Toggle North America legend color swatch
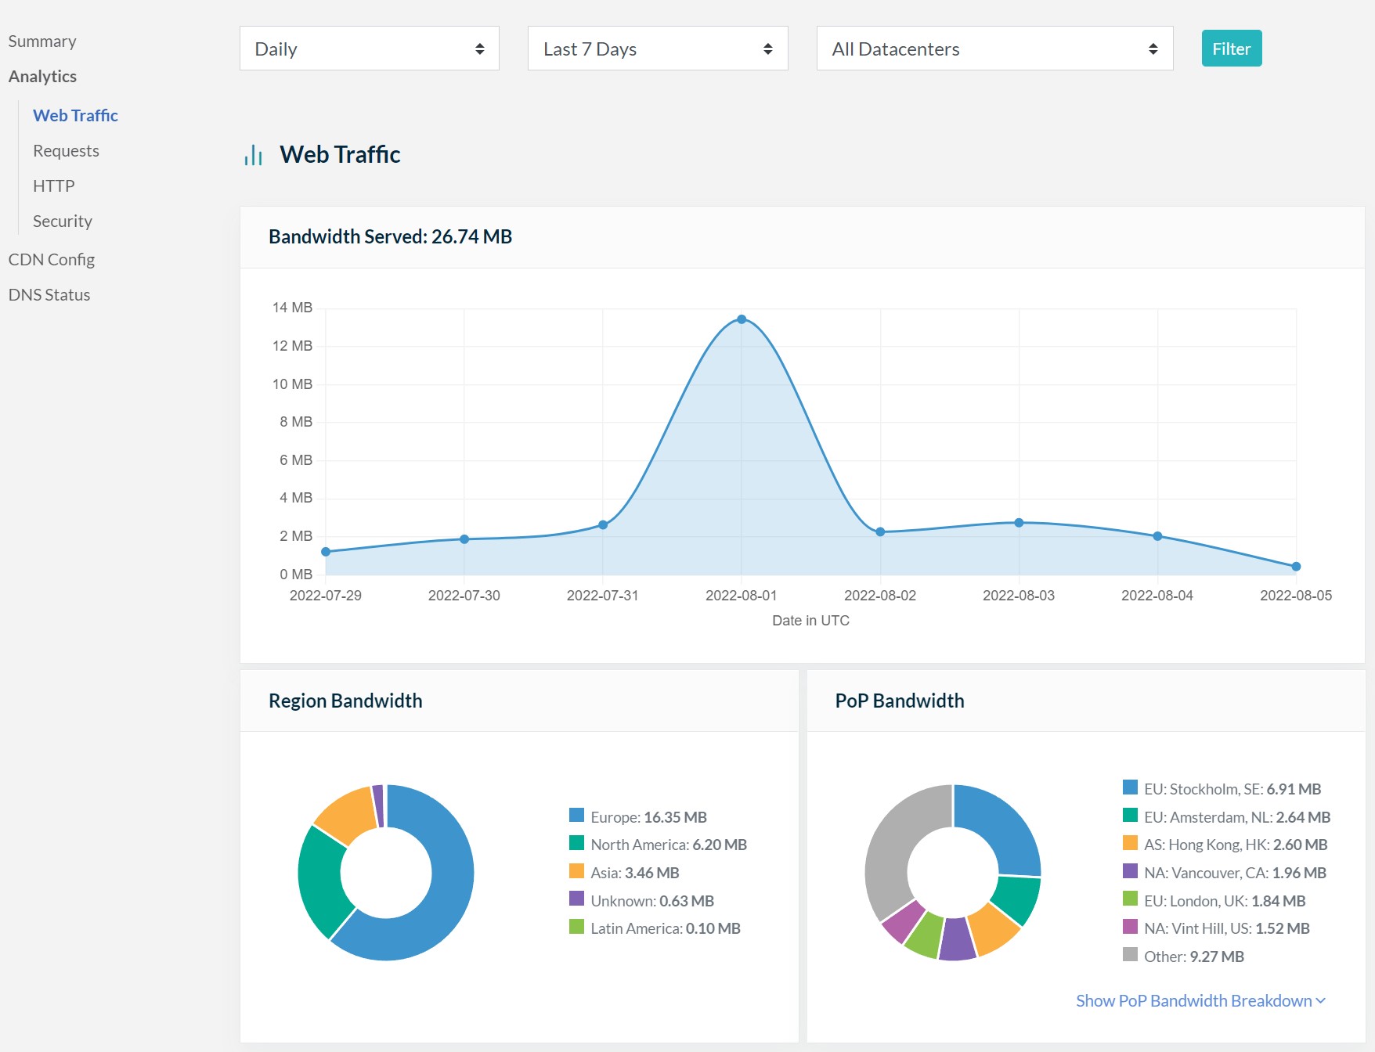Image resolution: width=1375 pixels, height=1052 pixels. click(576, 843)
